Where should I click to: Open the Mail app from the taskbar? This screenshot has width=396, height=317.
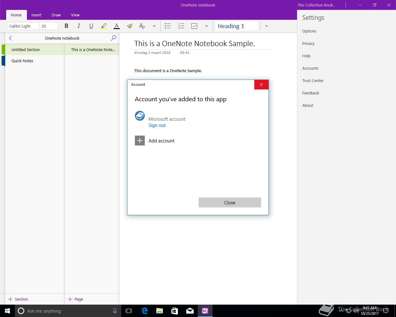click(x=190, y=311)
